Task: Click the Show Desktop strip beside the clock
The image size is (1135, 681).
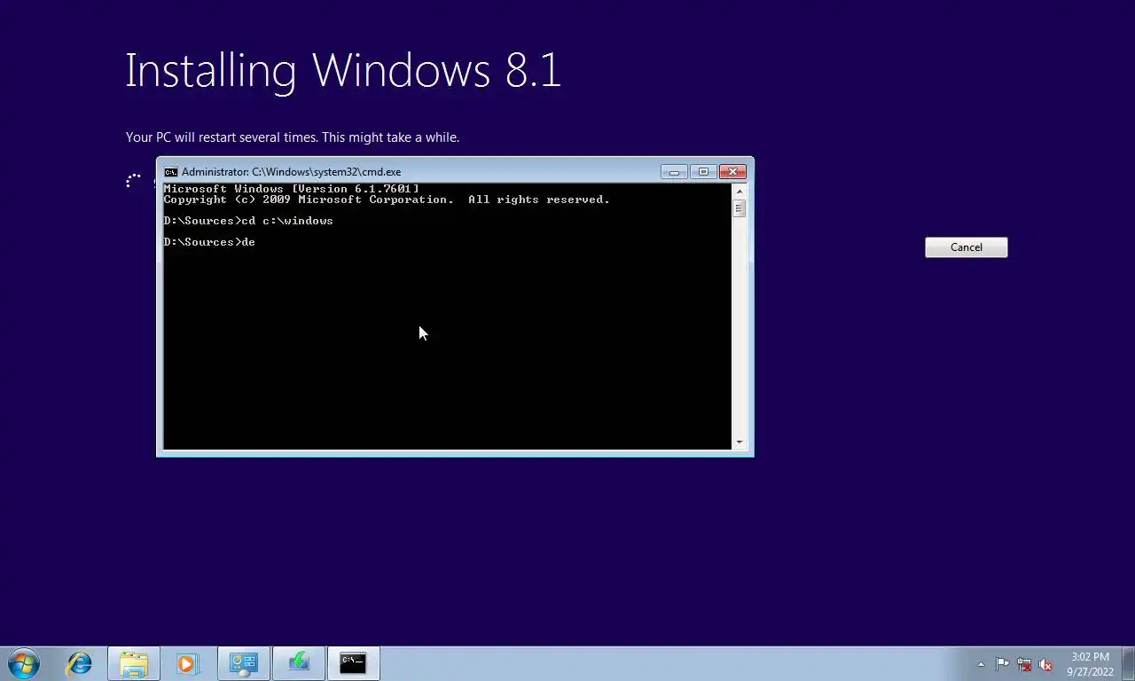Action: [x=1128, y=664]
